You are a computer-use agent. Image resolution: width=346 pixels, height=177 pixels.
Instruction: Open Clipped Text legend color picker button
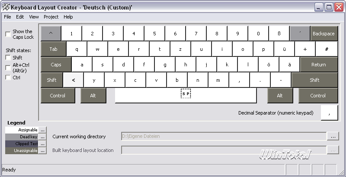click(42, 144)
